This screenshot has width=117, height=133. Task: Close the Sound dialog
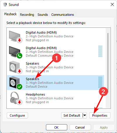(112, 4)
